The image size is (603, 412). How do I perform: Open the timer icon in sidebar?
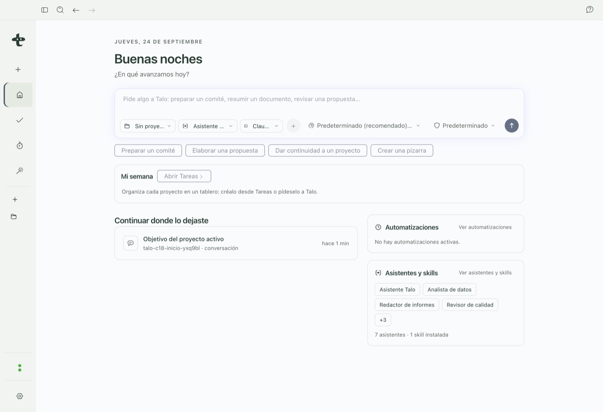pos(19,146)
